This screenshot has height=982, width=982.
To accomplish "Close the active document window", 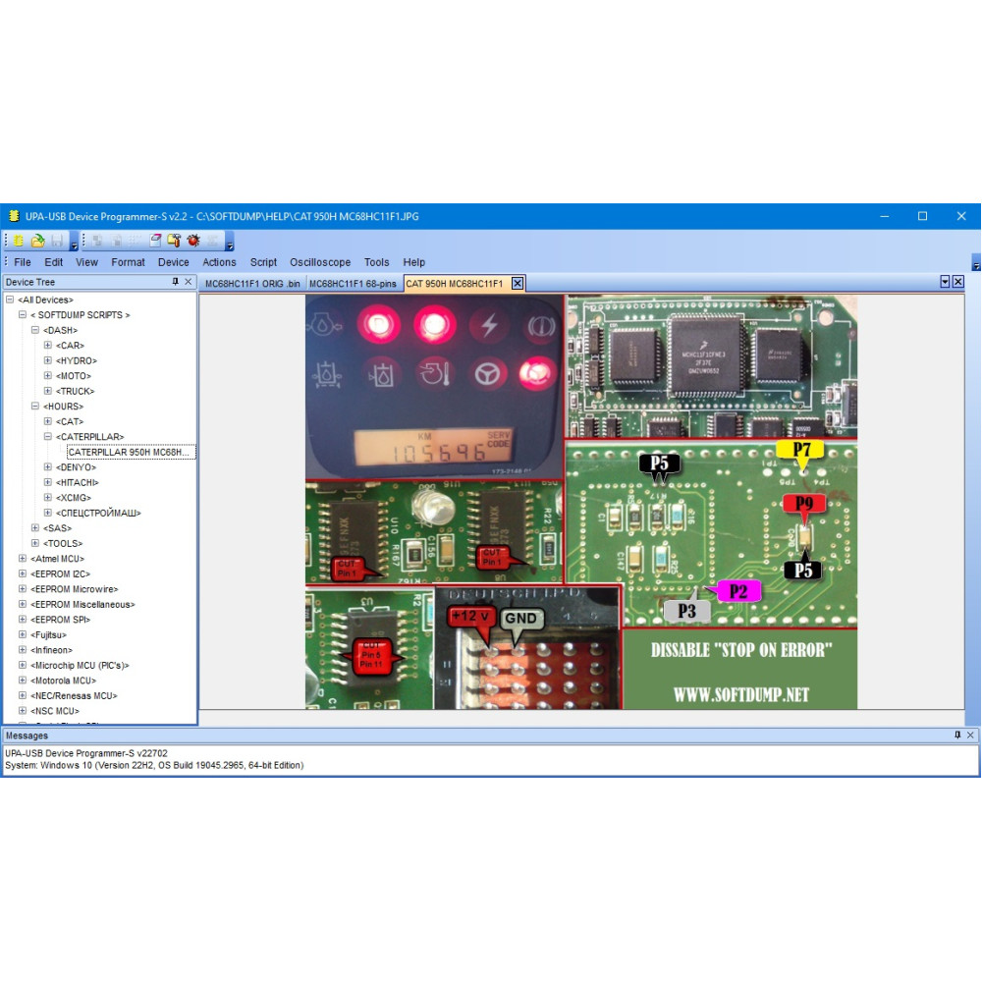I will [958, 282].
